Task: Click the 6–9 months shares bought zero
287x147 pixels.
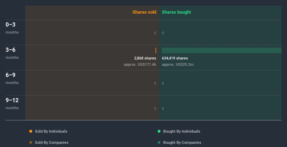Action: coord(163,83)
